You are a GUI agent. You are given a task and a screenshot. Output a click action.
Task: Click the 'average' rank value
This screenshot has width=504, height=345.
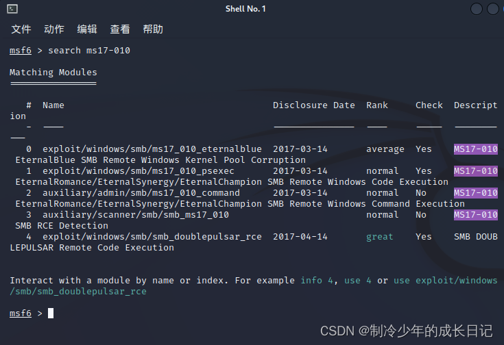[x=385, y=149]
